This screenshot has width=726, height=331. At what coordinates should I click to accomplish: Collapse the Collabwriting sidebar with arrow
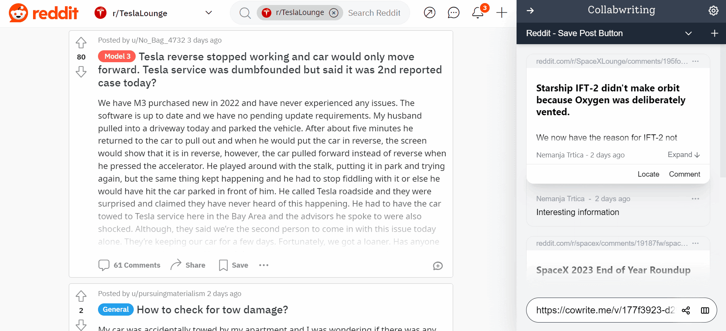(530, 11)
